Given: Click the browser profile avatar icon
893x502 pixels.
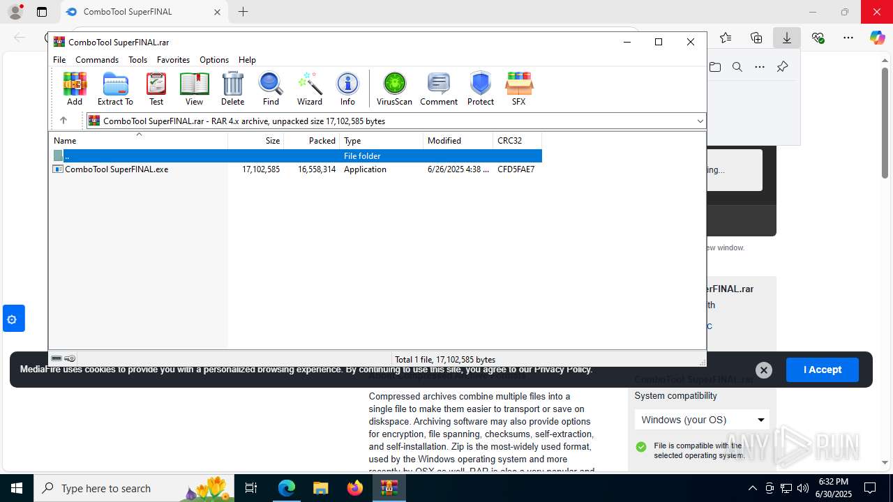Looking at the screenshot, I should [x=15, y=12].
